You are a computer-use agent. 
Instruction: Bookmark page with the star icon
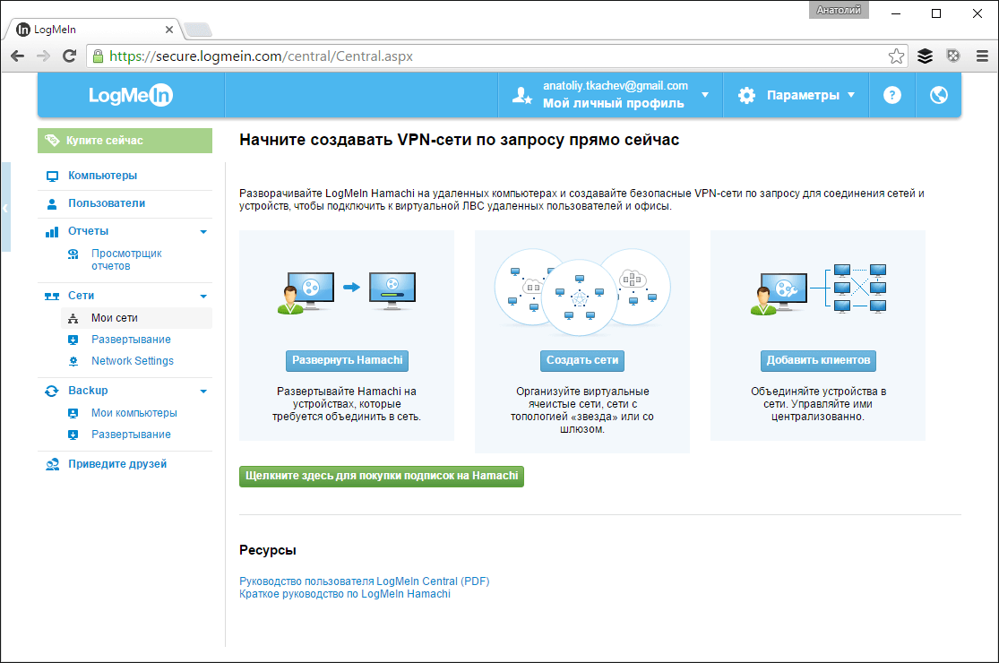pyautogui.click(x=896, y=56)
